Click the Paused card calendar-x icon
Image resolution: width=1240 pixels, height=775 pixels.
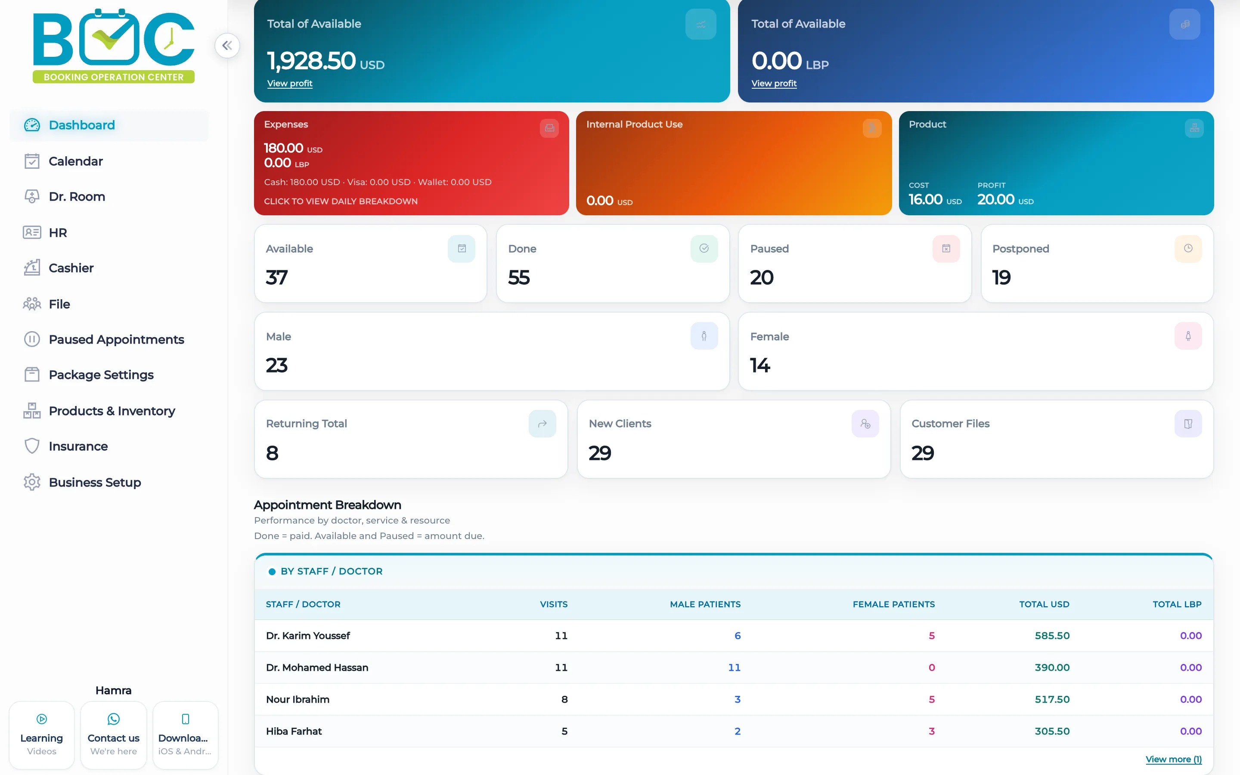pos(946,248)
